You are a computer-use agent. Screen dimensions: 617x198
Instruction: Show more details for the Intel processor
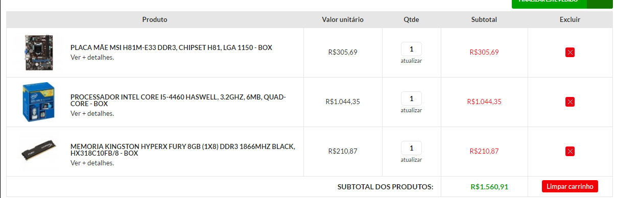(x=92, y=113)
